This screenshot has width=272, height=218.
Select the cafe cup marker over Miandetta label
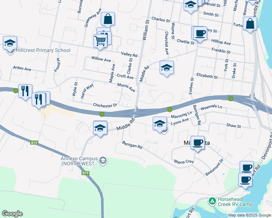pos(197,143)
